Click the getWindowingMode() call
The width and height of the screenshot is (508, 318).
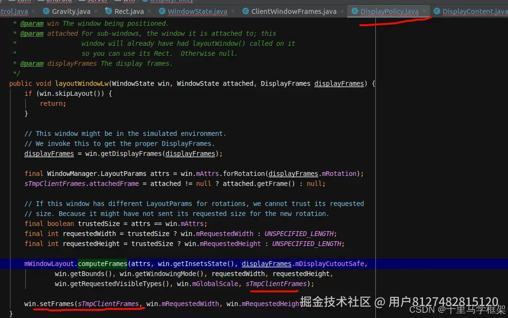point(169,274)
